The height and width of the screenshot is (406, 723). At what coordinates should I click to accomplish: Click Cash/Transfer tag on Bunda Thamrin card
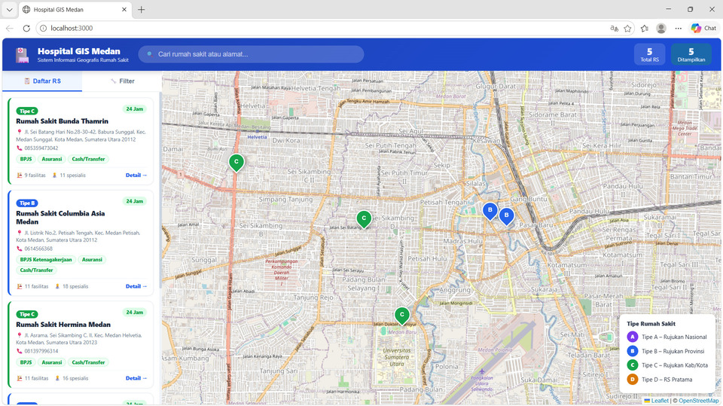[x=89, y=159]
